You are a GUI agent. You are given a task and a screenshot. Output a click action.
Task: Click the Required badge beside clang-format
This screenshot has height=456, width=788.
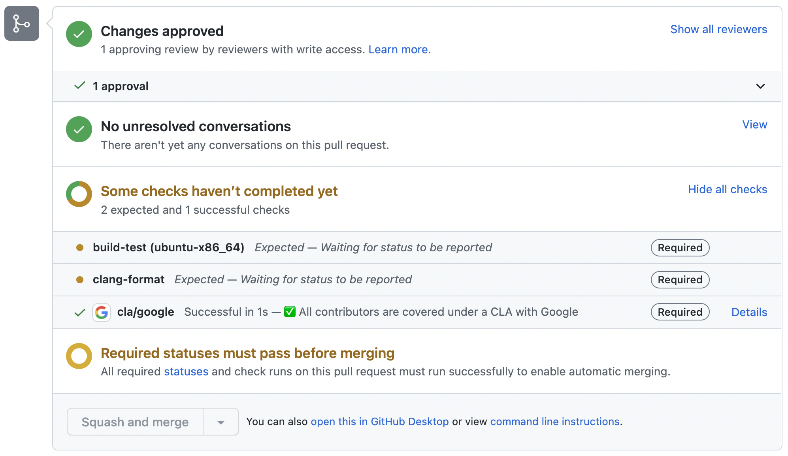coord(680,279)
